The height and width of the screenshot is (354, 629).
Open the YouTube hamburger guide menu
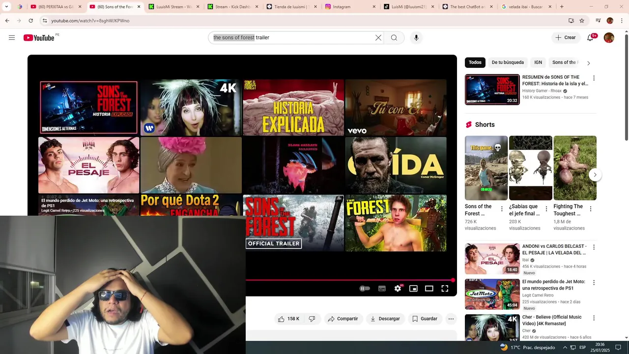(12, 38)
